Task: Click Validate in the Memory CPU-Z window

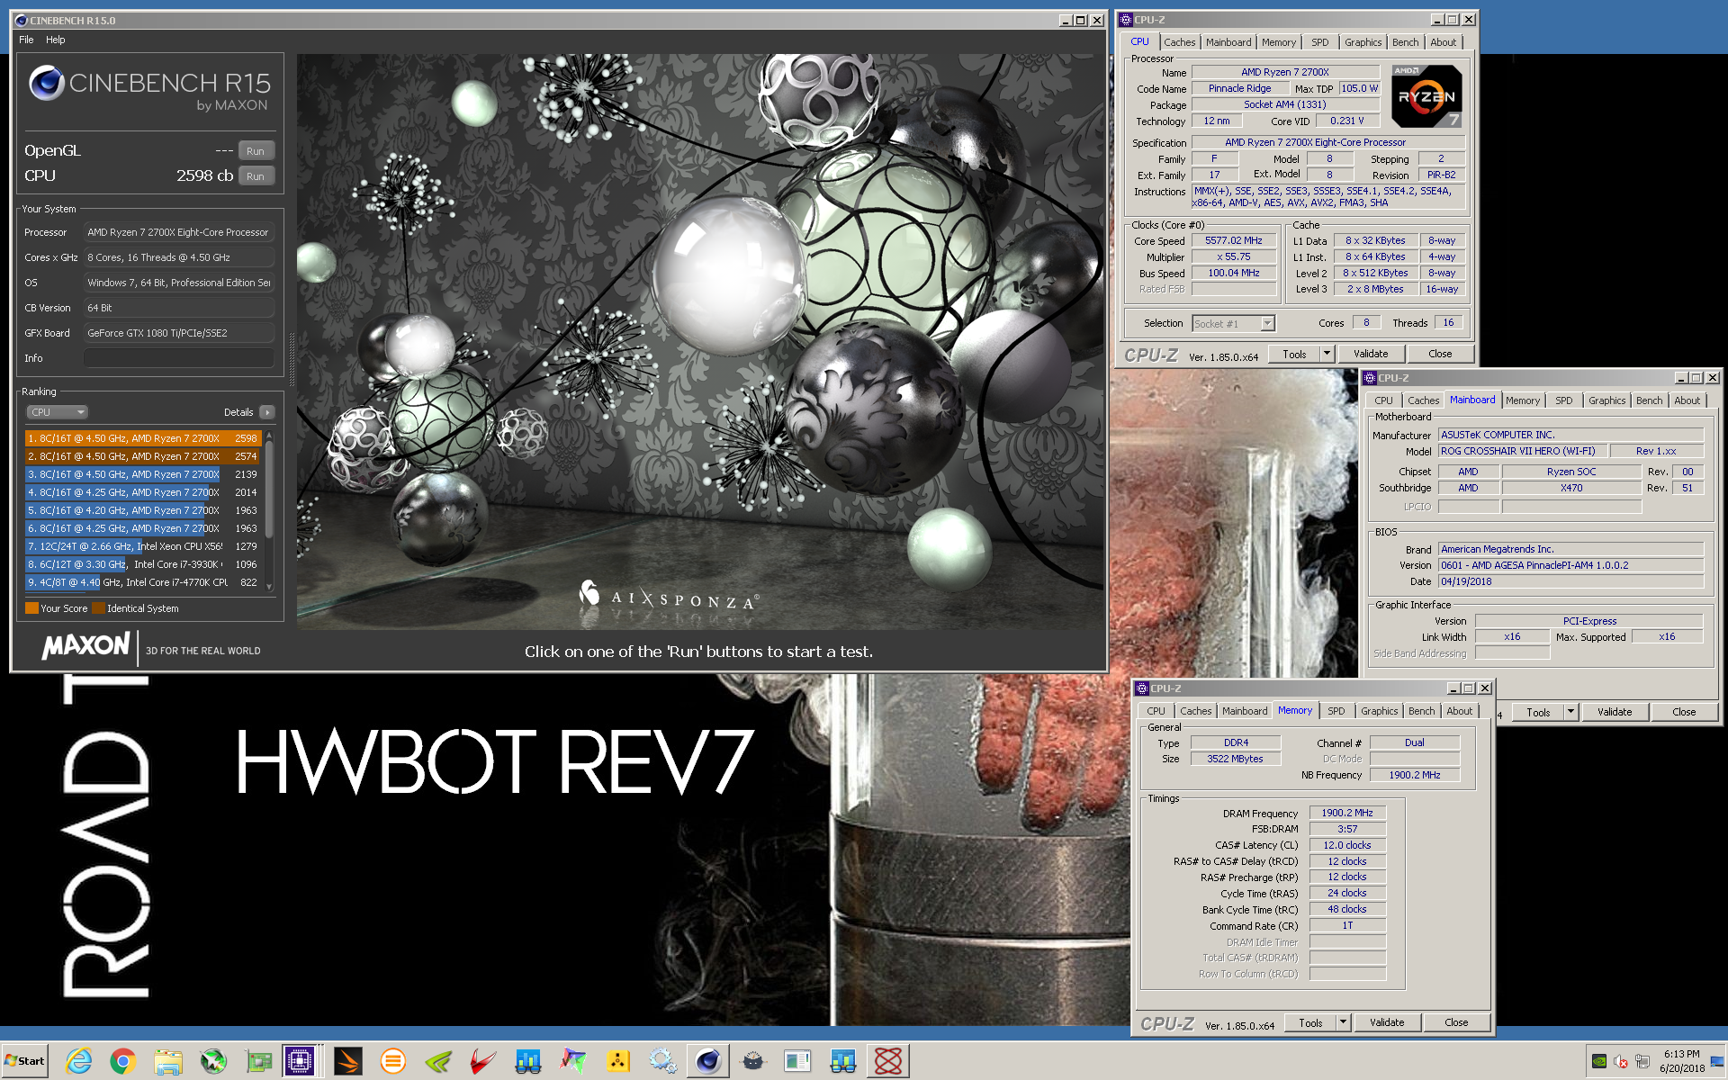Action: point(1387,1022)
